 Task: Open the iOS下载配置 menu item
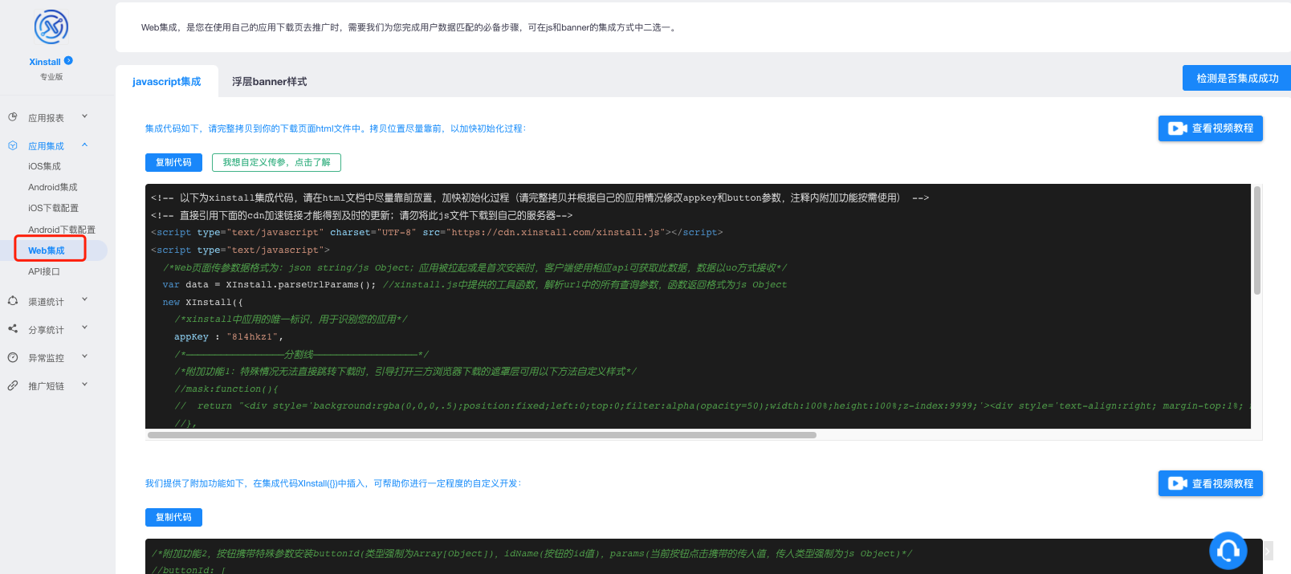(53, 208)
